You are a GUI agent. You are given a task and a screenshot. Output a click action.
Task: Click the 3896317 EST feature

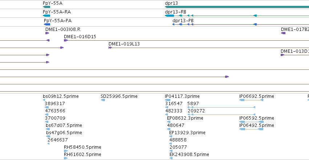(47, 107)
